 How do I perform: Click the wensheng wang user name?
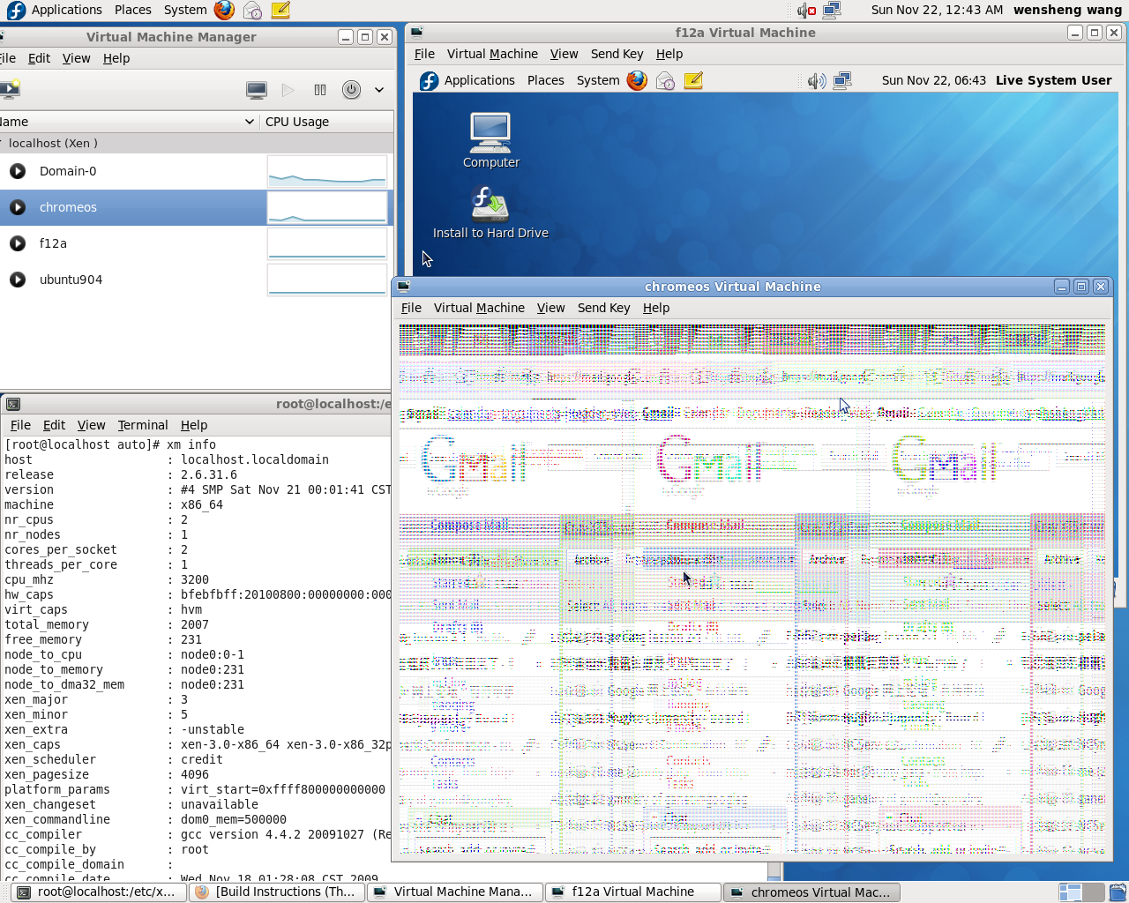coord(1067,10)
